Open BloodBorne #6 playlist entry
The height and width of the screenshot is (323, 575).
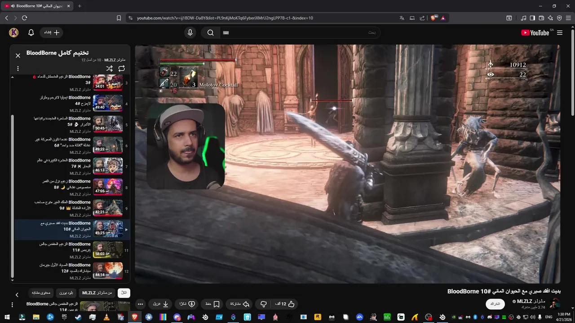[72, 145]
